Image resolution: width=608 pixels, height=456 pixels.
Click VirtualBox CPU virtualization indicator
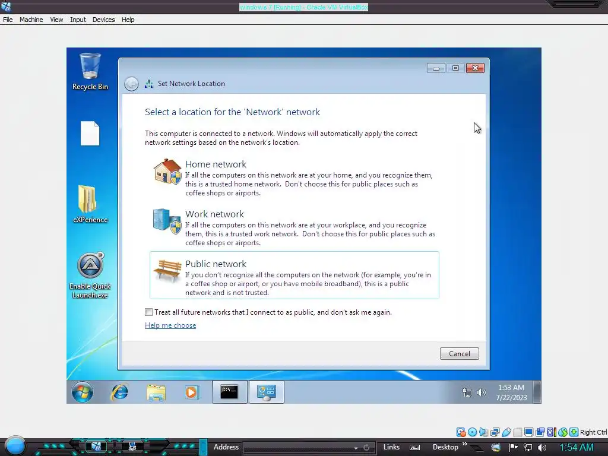tap(552, 432)
